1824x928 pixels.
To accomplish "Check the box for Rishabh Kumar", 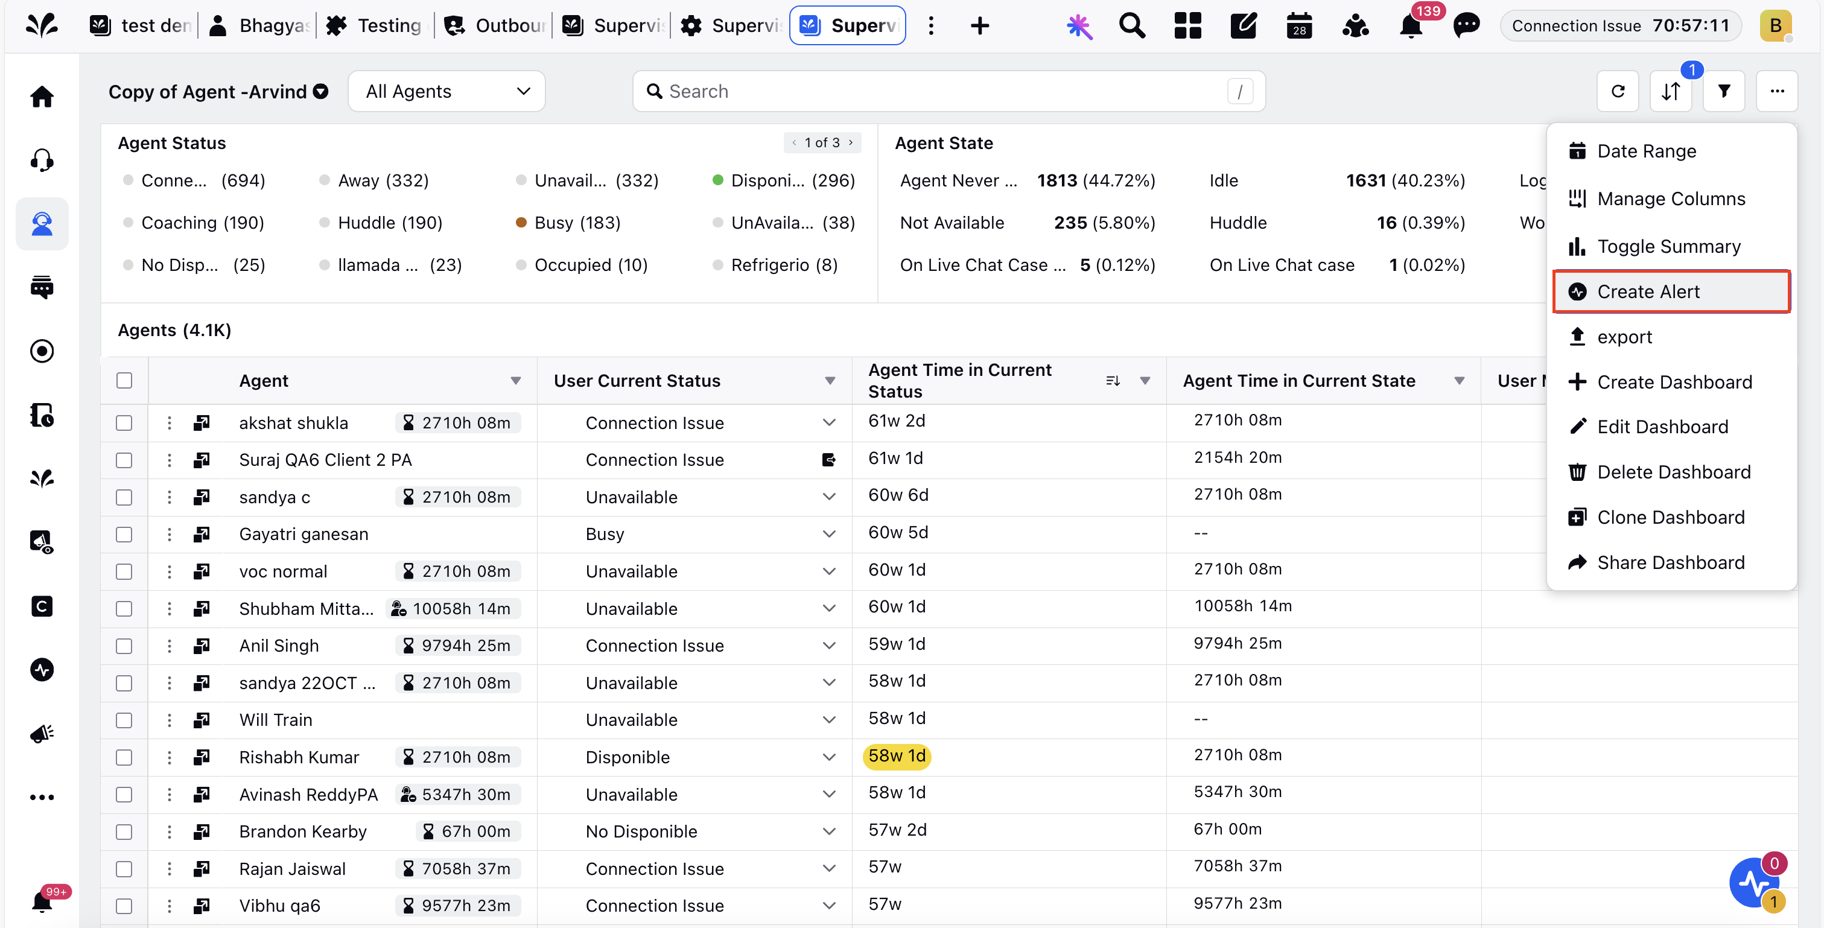I will click(x=124, y=757).
